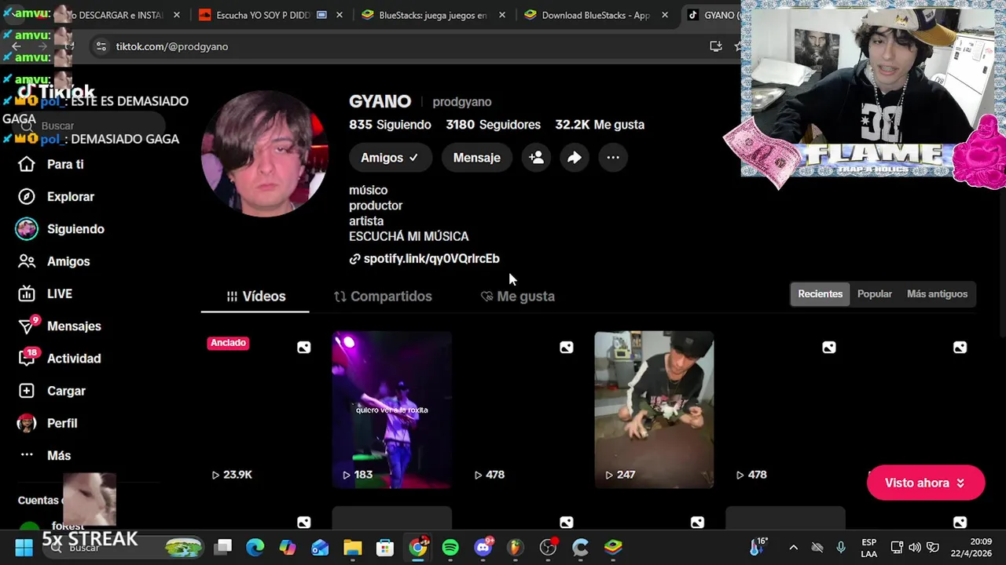This screenshot has height=565, width=1006.
Task: Toggle the Amigos friend status button
Action: pos(390,158)
